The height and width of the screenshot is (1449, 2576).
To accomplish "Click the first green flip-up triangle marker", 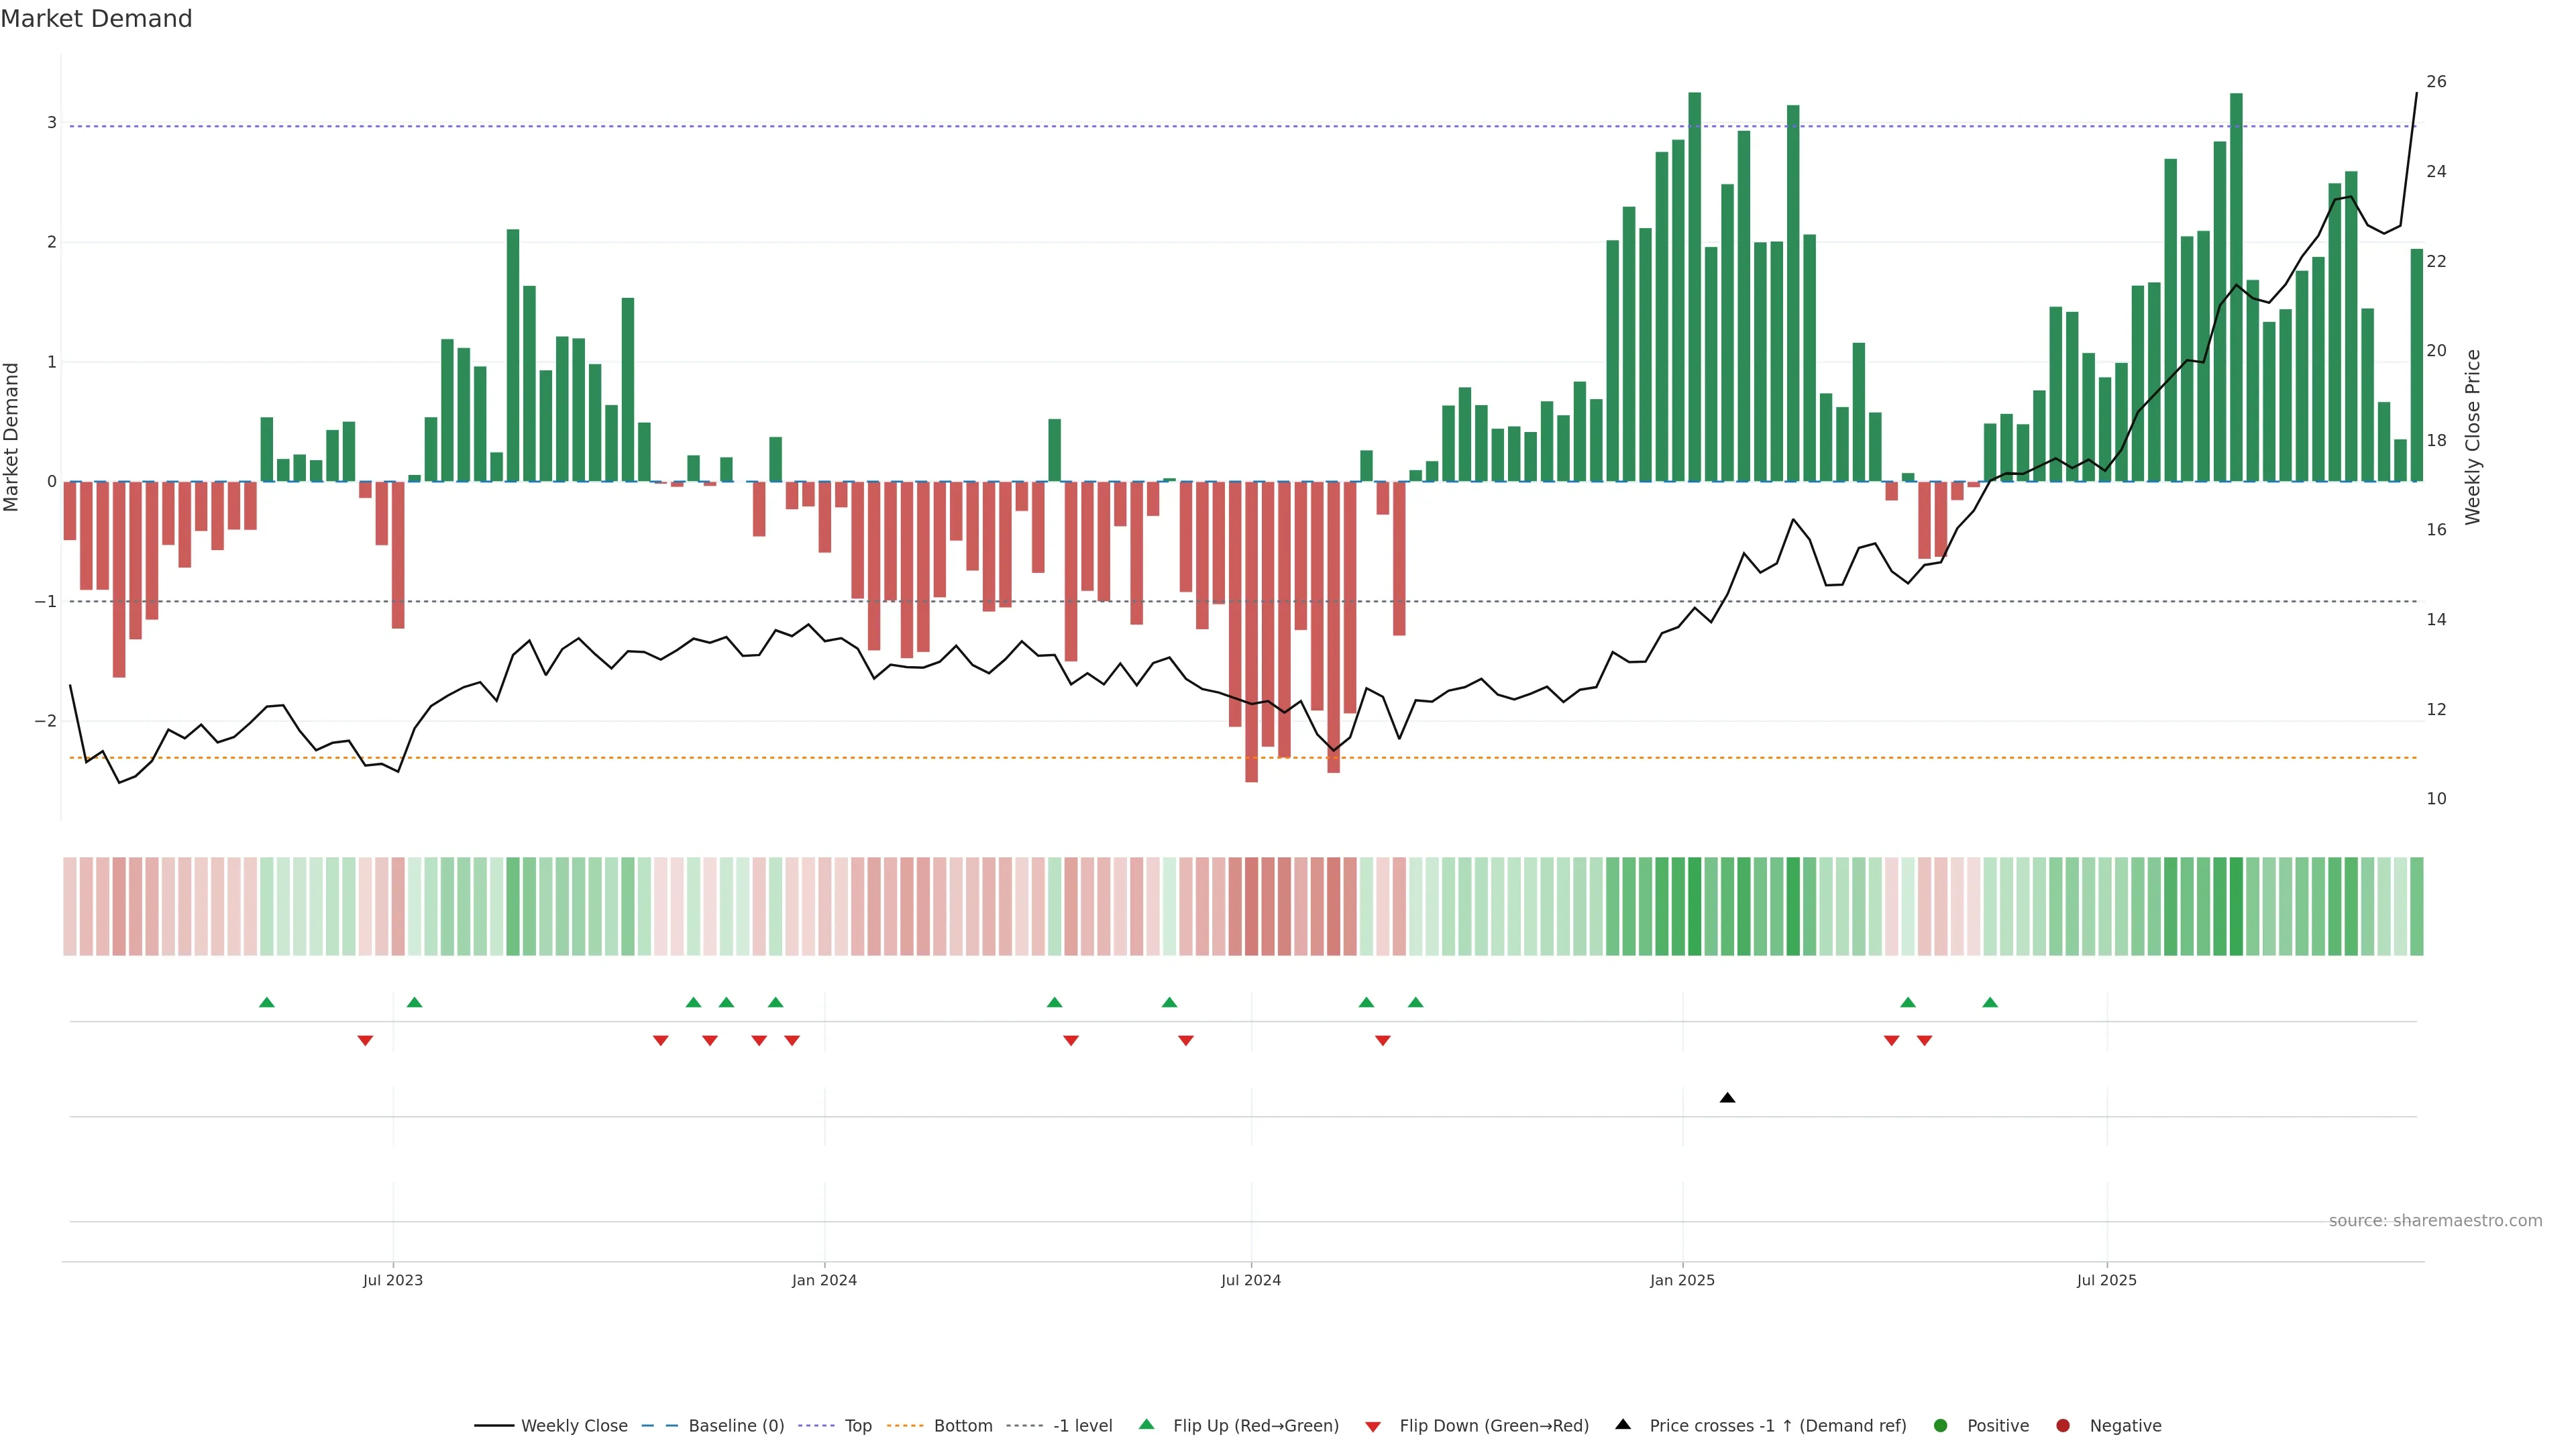I will point(266,1002).
